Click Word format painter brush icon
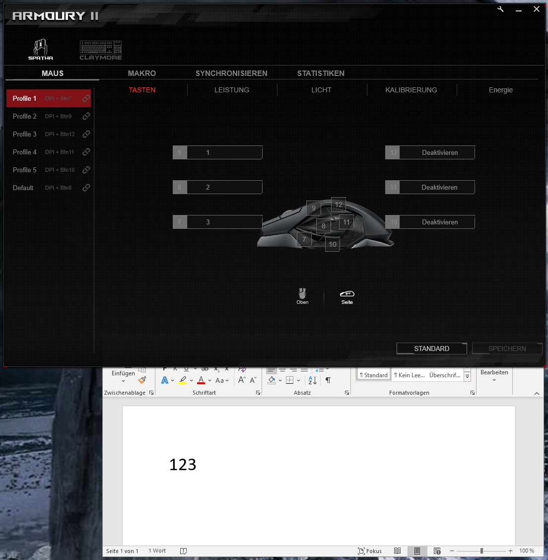Viewport: 548px width, 560px height. pyautogui.click(x=142, y=380)
